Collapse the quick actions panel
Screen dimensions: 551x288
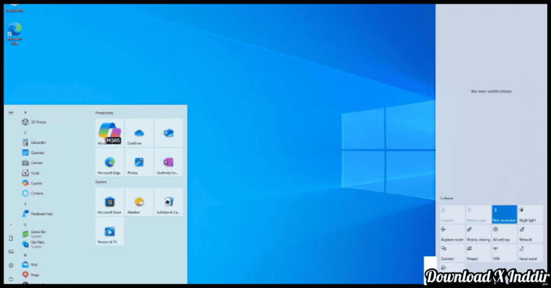[x=446, y=198]
